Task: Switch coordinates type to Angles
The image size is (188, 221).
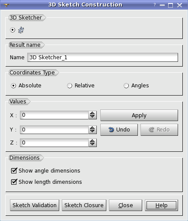Action: click(126, 86)
